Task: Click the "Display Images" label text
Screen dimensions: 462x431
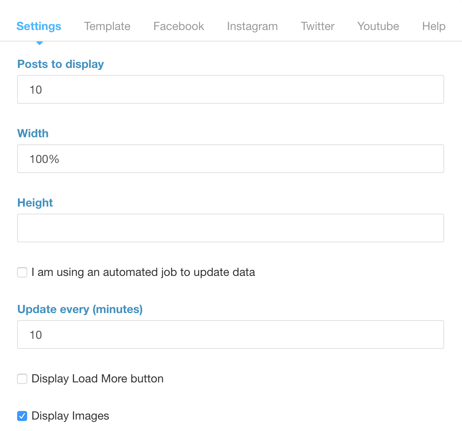Action: coord(70,416)
